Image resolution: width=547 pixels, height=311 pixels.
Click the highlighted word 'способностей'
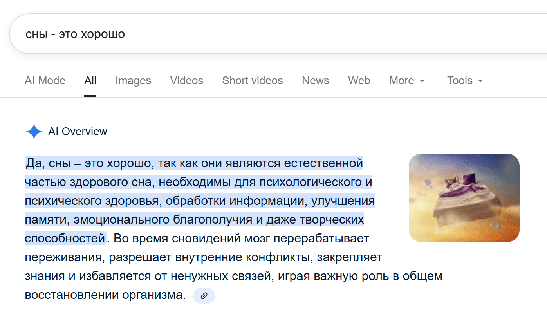pyautogui.click(x=65, y=238)
